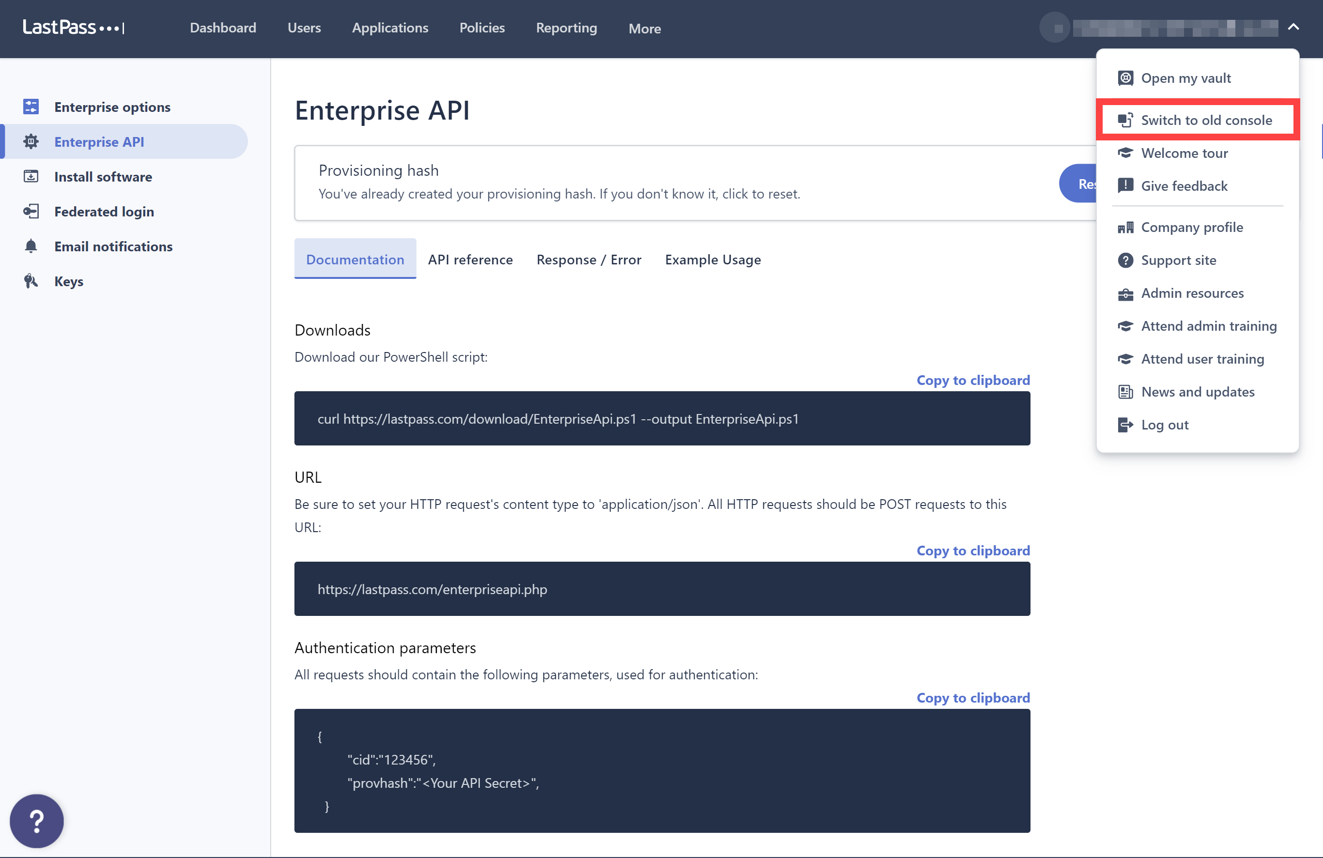Click the Attend admin training cap icon
Viewport: 1323px width, 858px height.
[x=1125, y=326]
